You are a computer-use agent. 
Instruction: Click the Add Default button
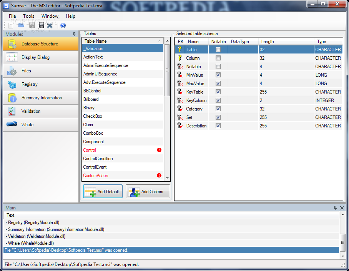103,191
